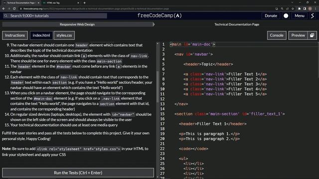Click code line 1 containing main id='main-doc'

pos(193,44)
